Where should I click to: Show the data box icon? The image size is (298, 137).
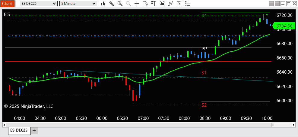(145, 3)
